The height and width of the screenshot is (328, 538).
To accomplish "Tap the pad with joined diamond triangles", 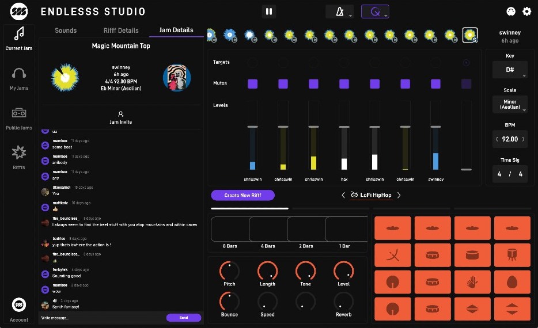I will [x=472, y=309].
